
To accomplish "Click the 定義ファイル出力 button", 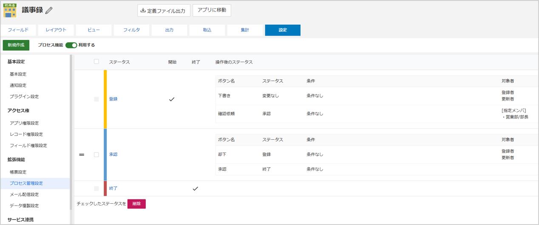I will [164, 11].
